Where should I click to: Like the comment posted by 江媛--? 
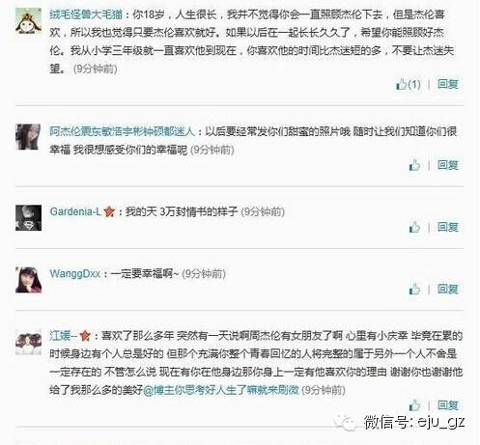pos(414,405)
